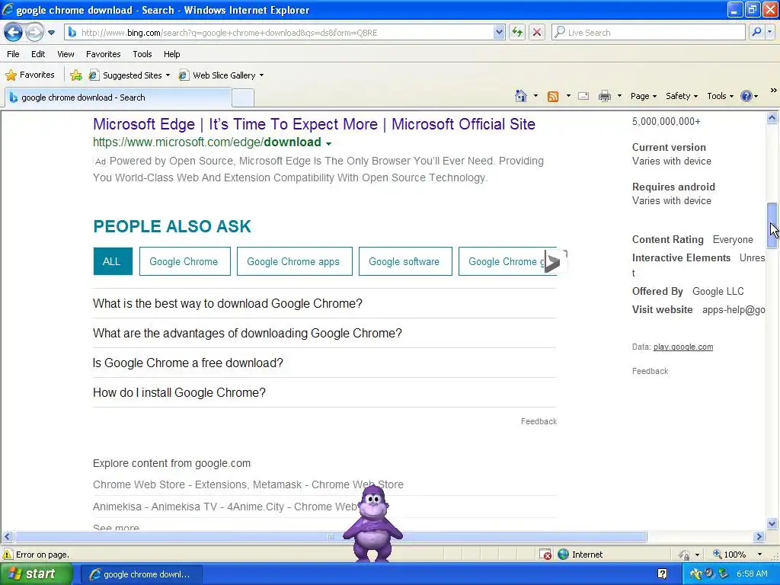Open the Tools menu in menu bar

(x=142, y=54)
